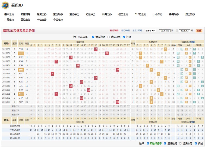Switch to the 和值和尾 tab
The image size is (205, 147).
point(25,14)
